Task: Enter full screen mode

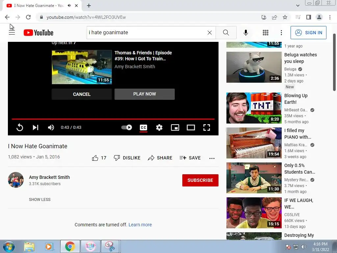Action: pos(207,127)
